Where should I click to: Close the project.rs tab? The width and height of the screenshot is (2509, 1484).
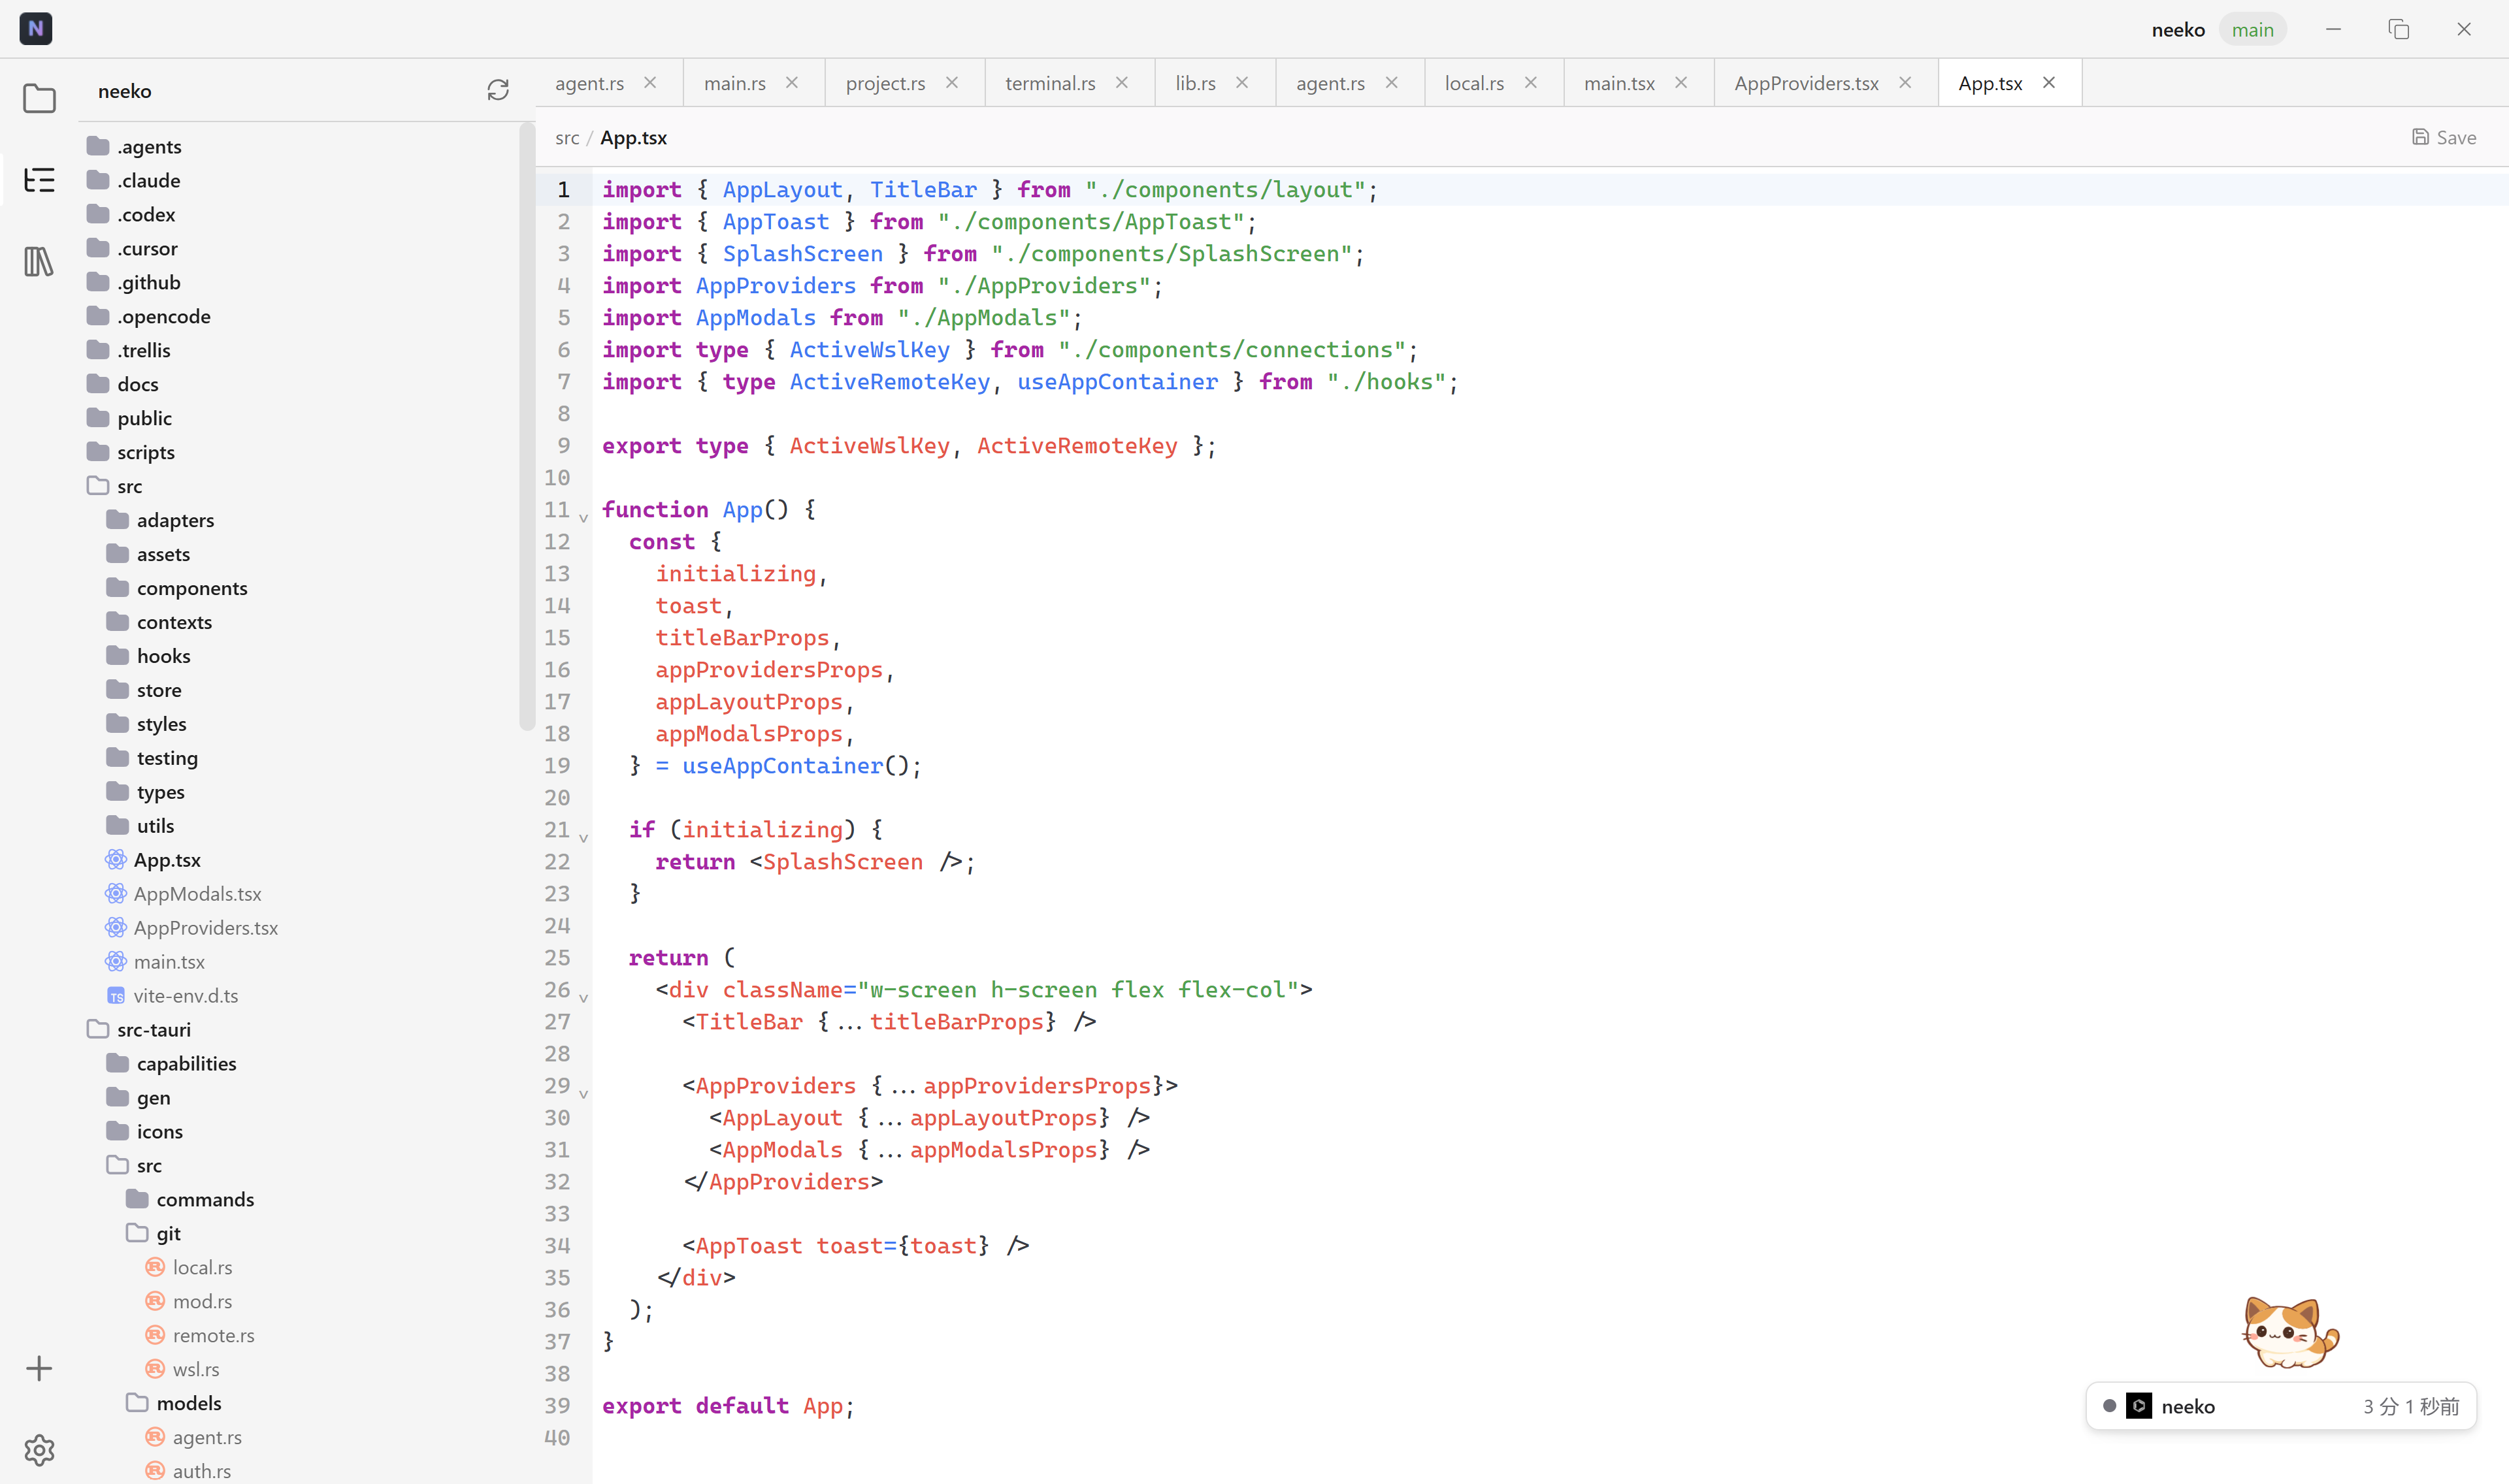coord(952,83)
